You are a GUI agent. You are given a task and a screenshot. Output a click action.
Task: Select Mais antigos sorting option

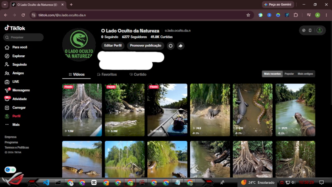pyautogui.click(x=305, y=74)
